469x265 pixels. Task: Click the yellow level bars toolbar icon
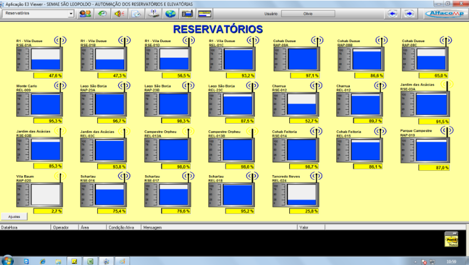tap(204, 13)
